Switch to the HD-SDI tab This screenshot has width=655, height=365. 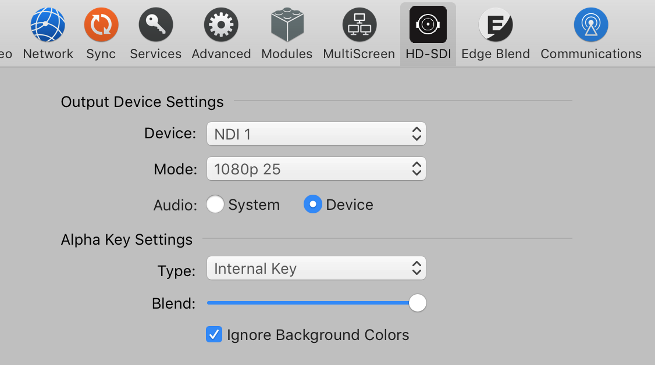[x=428, y=34]
